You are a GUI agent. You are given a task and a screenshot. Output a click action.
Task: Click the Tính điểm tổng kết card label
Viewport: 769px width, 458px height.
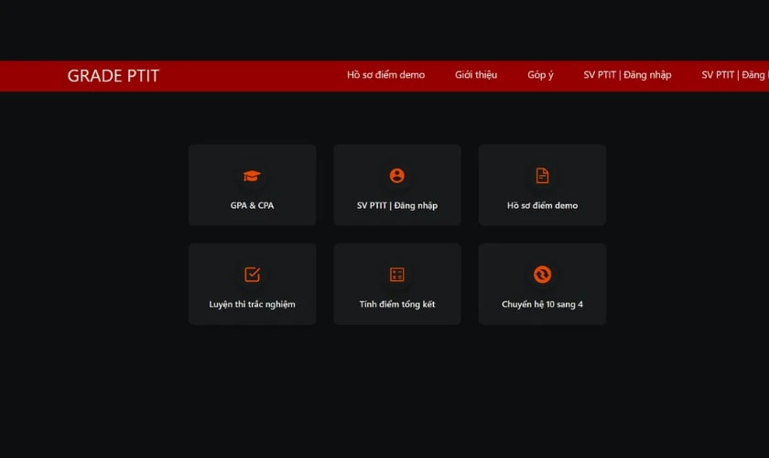tap(397, 304)
